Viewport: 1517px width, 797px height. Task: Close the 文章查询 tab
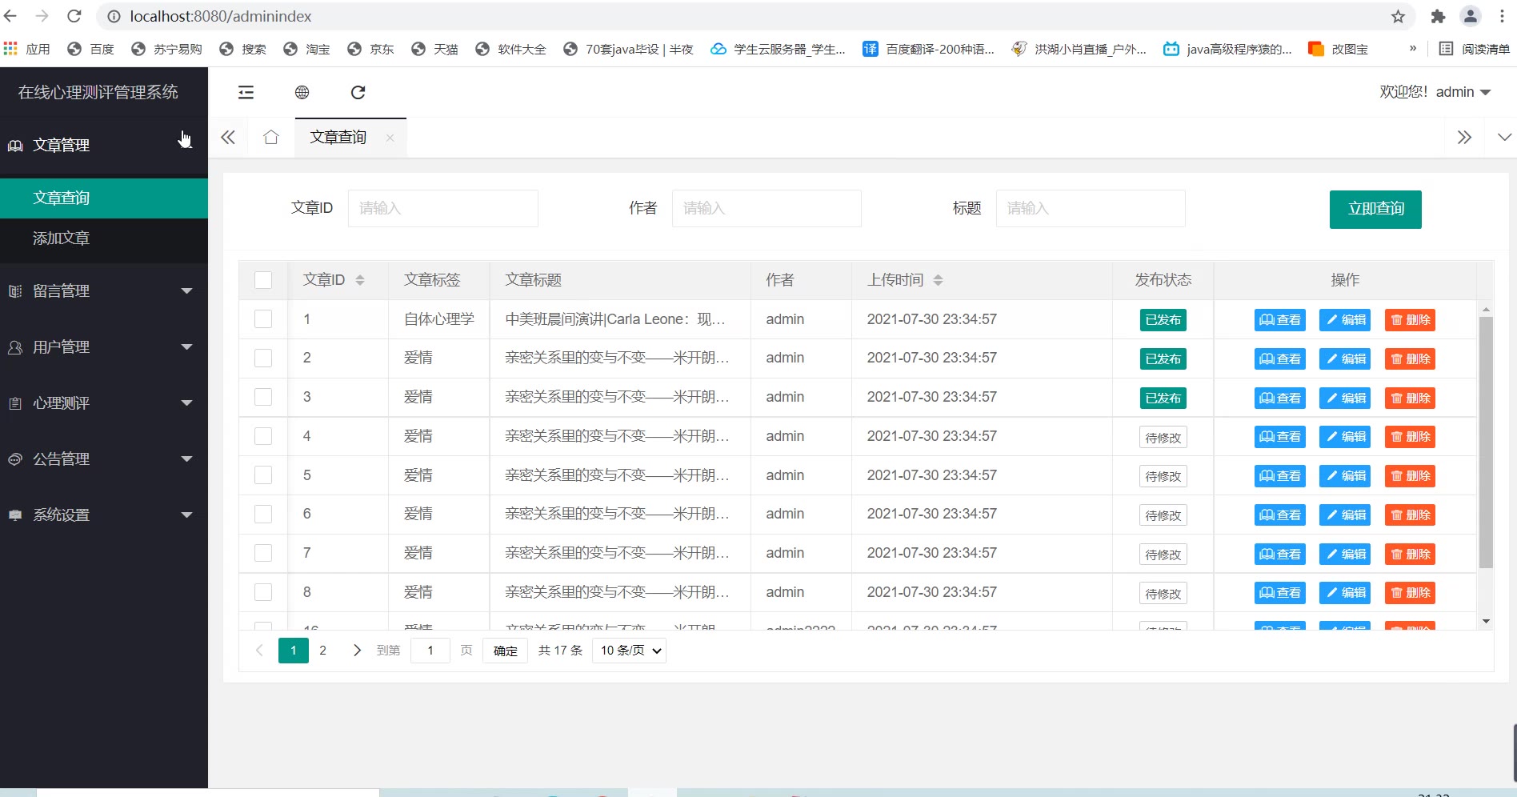390,138
